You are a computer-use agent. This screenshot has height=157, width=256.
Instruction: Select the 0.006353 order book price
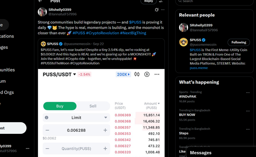pos(123,134)
